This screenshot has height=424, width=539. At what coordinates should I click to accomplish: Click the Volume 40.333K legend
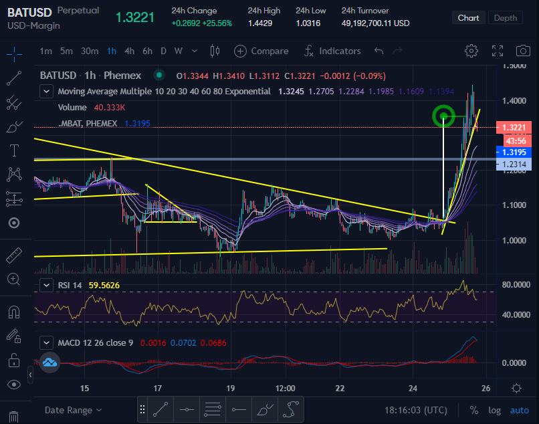[92, 107]
